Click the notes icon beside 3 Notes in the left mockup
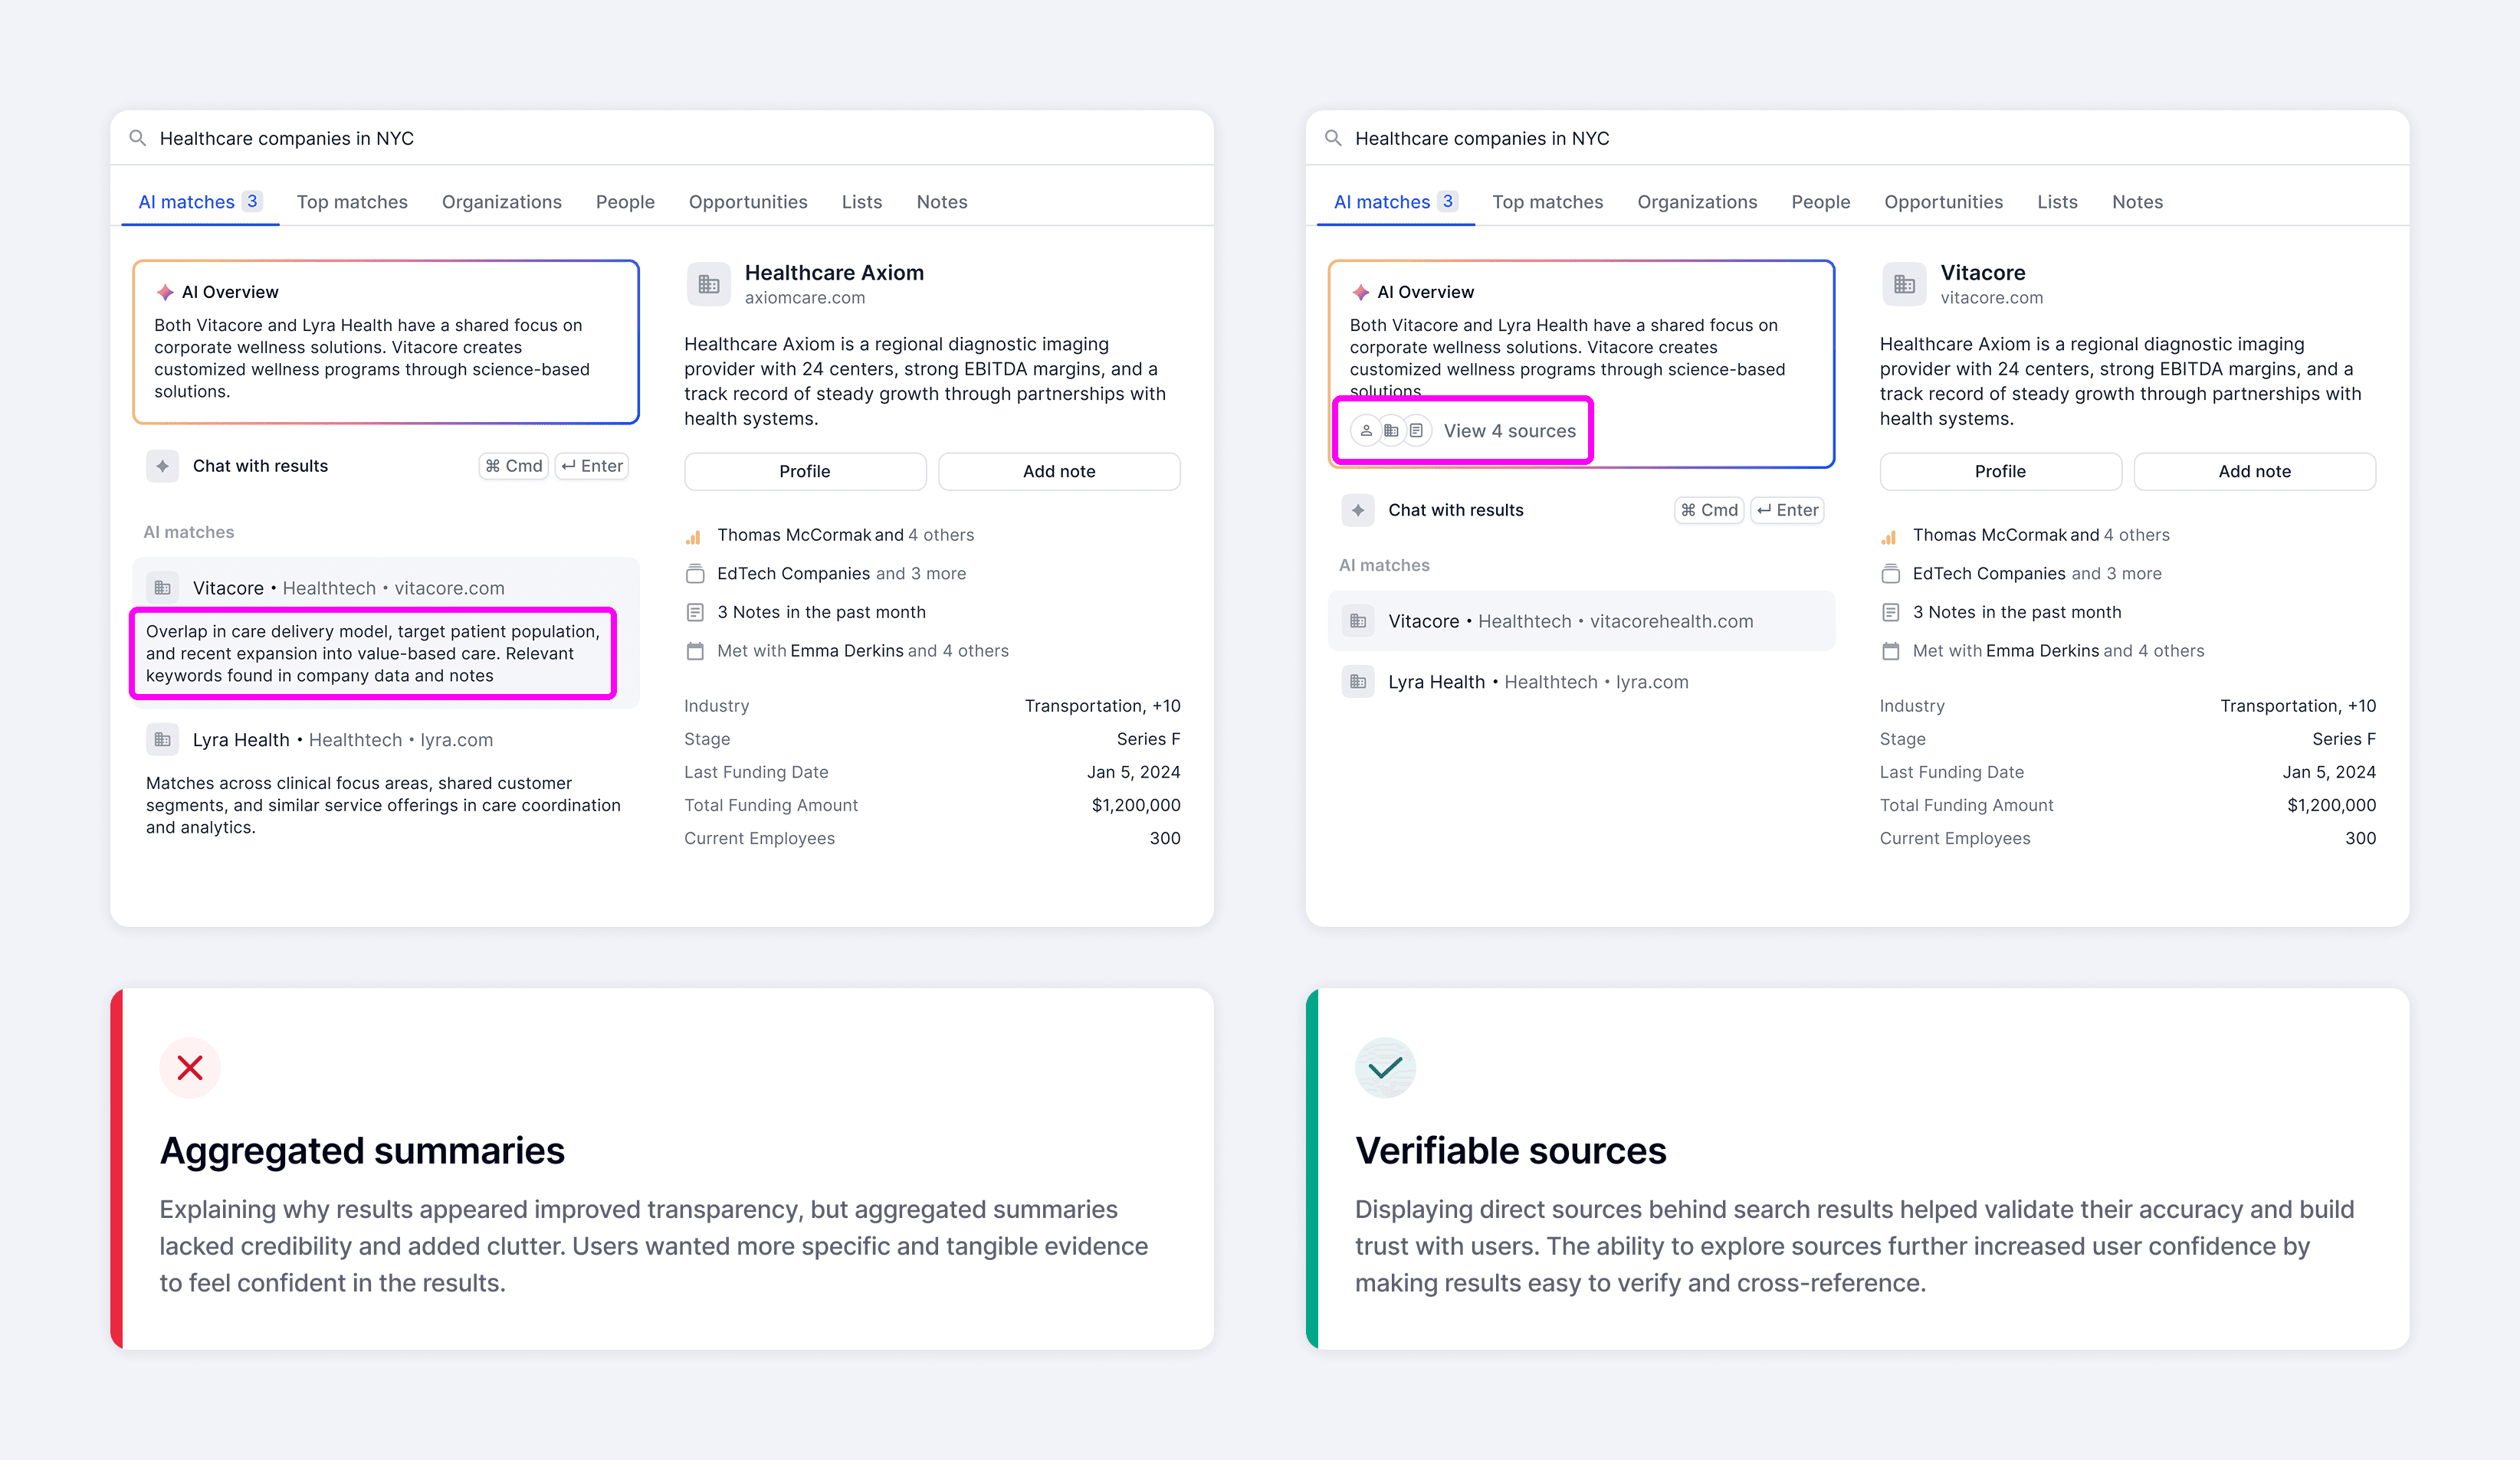This screenshot has height=1460, width=2520. tap(695, 611)
